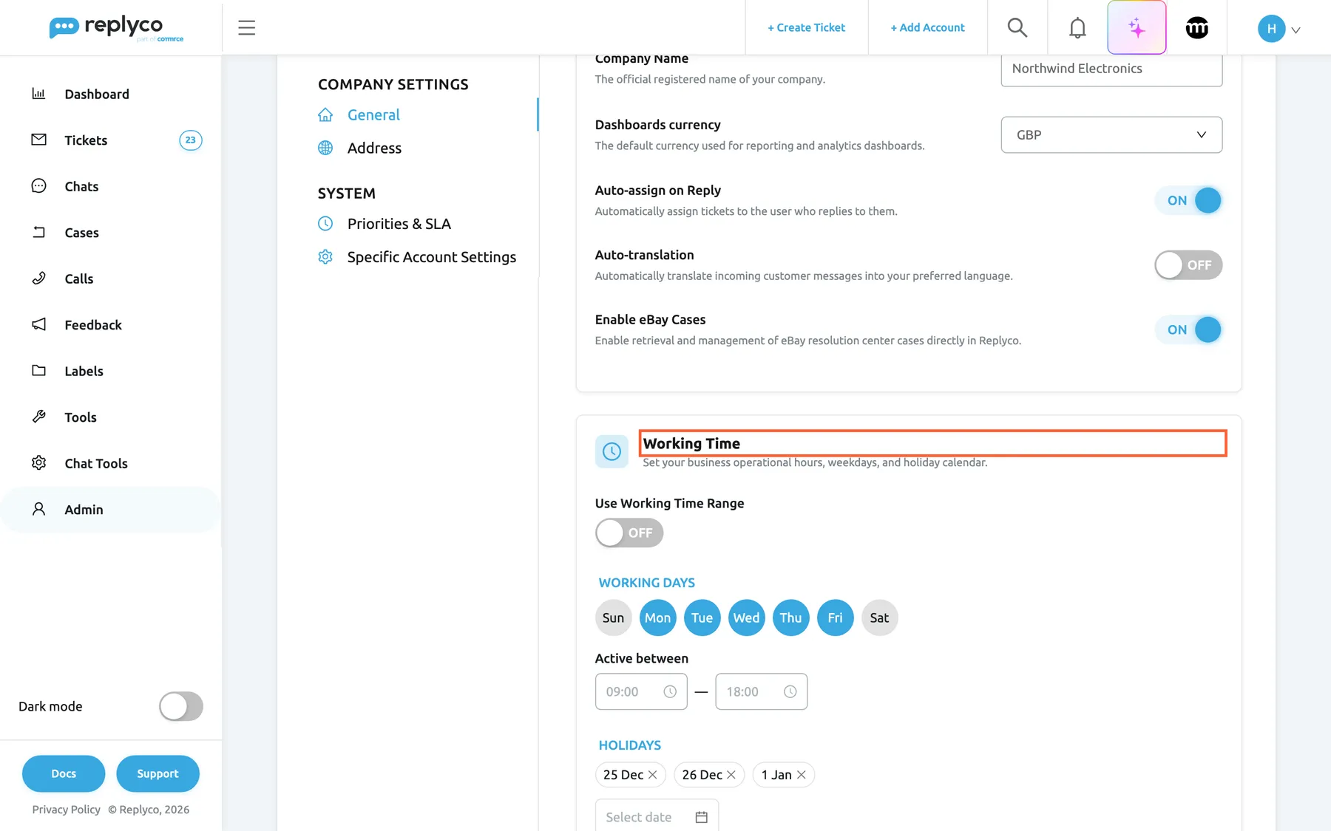1331x831 pixels.
Task: Click + Create Ticket
Action: point(807,27)
